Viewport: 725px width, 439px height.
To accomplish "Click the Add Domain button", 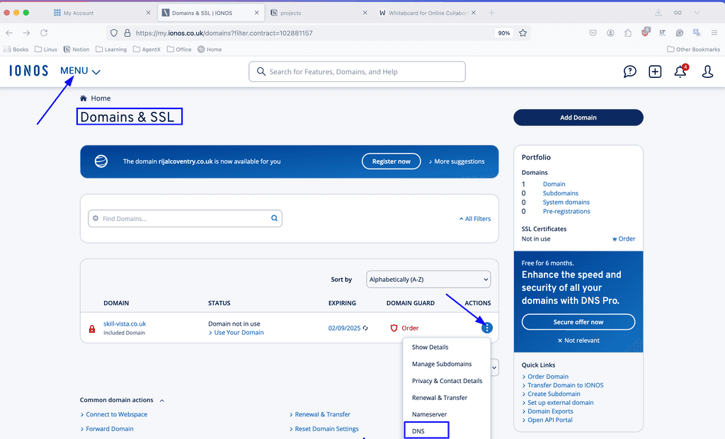I will tap(578, 118).
